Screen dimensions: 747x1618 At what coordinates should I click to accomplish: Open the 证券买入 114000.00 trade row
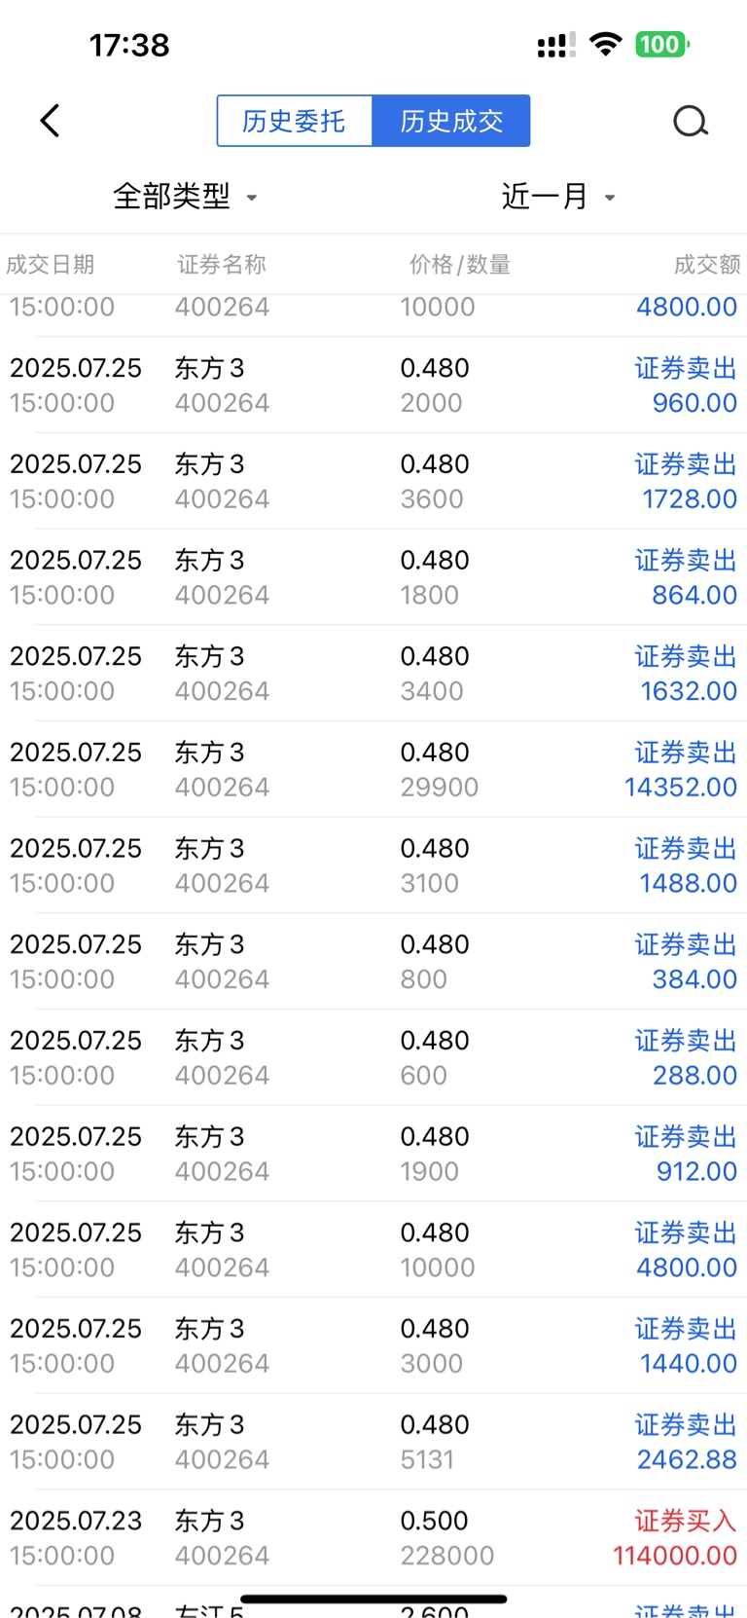(x=373, y=1537)
